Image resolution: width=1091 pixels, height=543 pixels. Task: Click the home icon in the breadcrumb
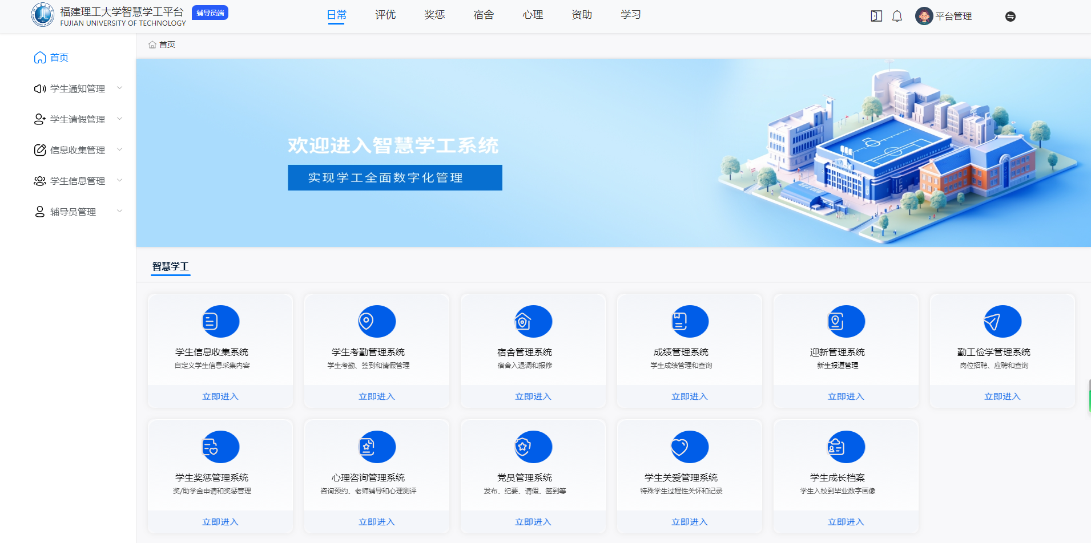[x=152, y=44]
